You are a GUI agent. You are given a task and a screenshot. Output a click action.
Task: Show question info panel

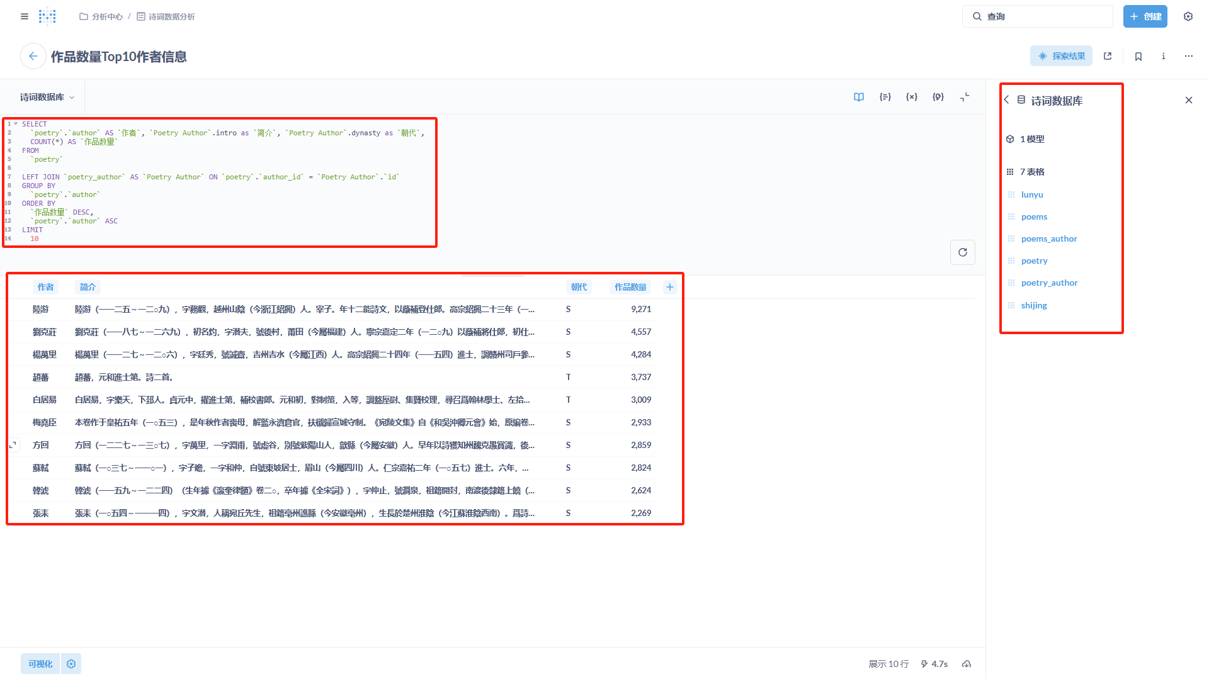(x=1163, y=56)
